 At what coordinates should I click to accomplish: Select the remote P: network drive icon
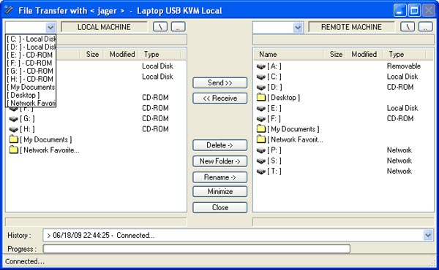[261, 150]
